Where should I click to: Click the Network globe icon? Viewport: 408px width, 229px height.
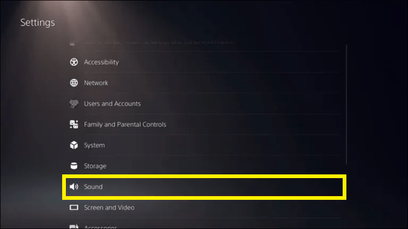(x=74, y=83)
